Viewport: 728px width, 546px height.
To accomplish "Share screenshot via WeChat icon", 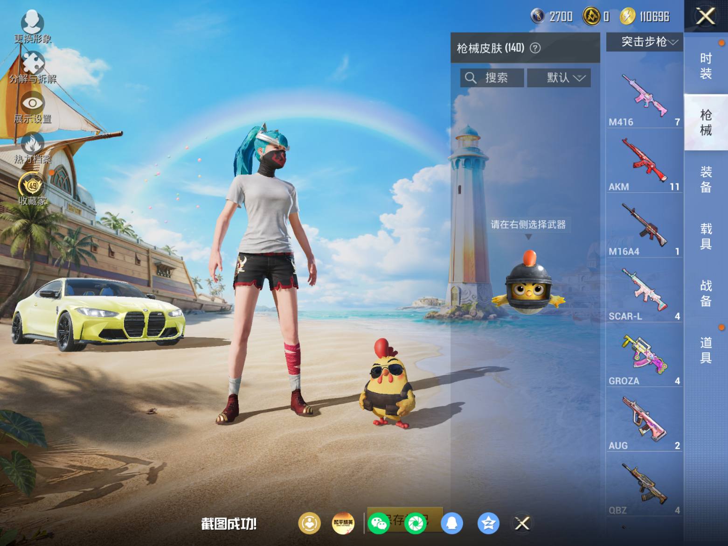I will [x=378, y=523].
